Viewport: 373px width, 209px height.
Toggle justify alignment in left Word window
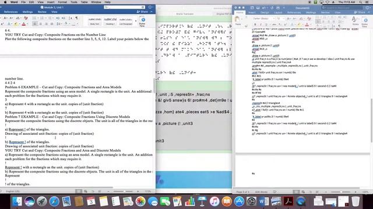tap(52, 24)
